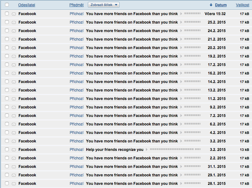Click the envelope icon on the 24.2. 2015 email
252x188 pixels.
click(x=14, y=31)
